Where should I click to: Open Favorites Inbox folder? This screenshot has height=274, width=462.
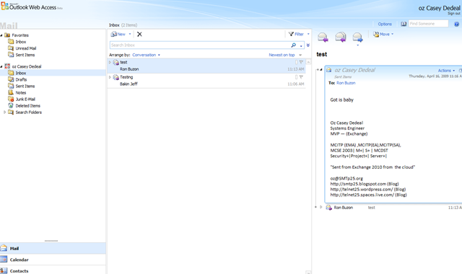21,42
